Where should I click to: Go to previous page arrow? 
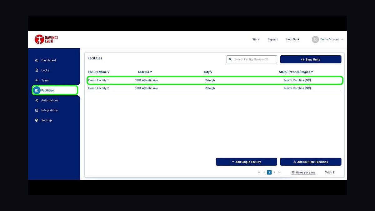coord(264,172)
